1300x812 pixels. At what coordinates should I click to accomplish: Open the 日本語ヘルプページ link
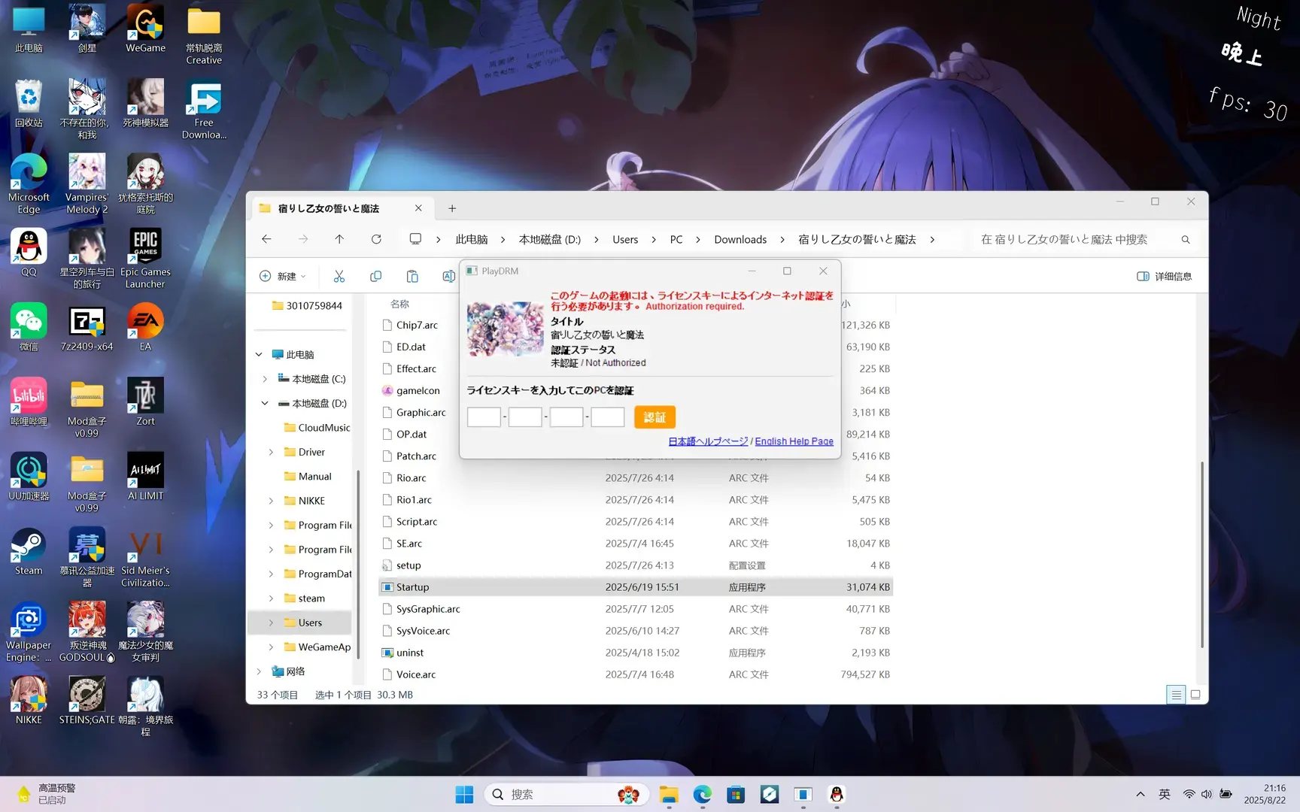(x=708, y=441)
